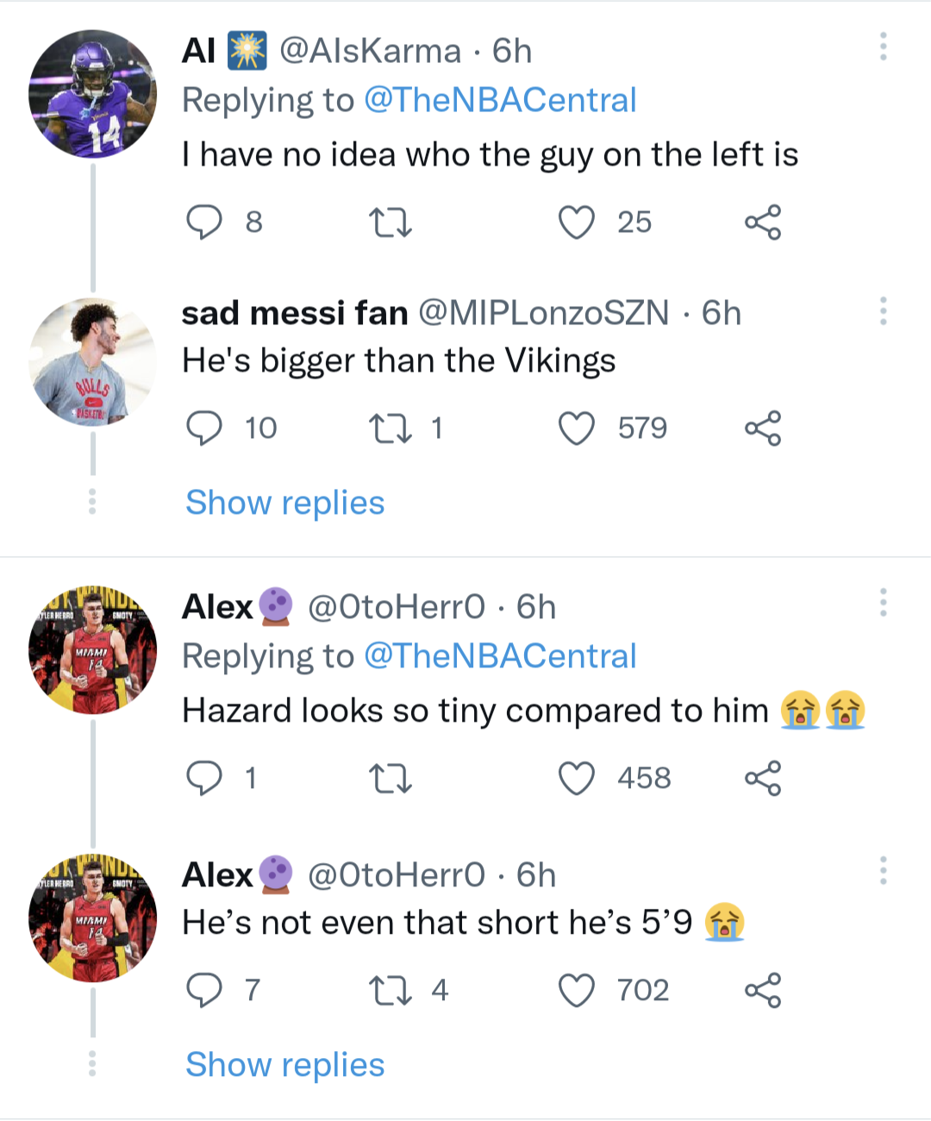Reply to AlsKarma's tweet
The image size is (931, 1121).
pos(204,222)
